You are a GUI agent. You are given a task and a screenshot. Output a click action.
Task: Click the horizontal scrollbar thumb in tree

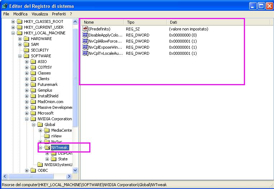tap(31, 176)
